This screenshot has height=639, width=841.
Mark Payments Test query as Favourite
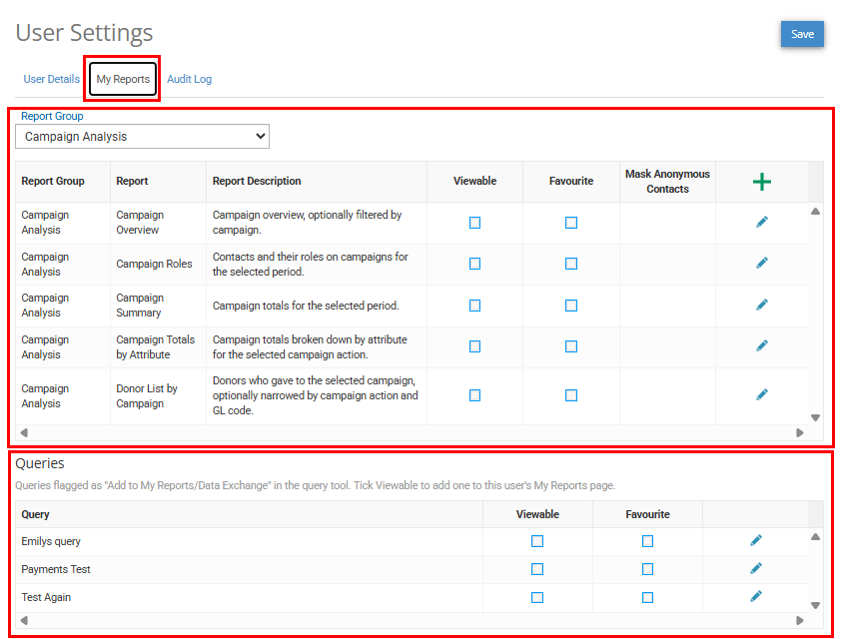coord(647,569)
